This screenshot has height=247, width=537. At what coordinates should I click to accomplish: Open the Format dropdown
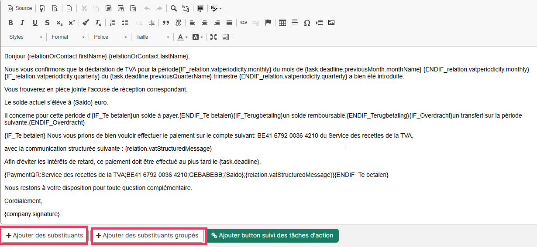pos(68,37)
